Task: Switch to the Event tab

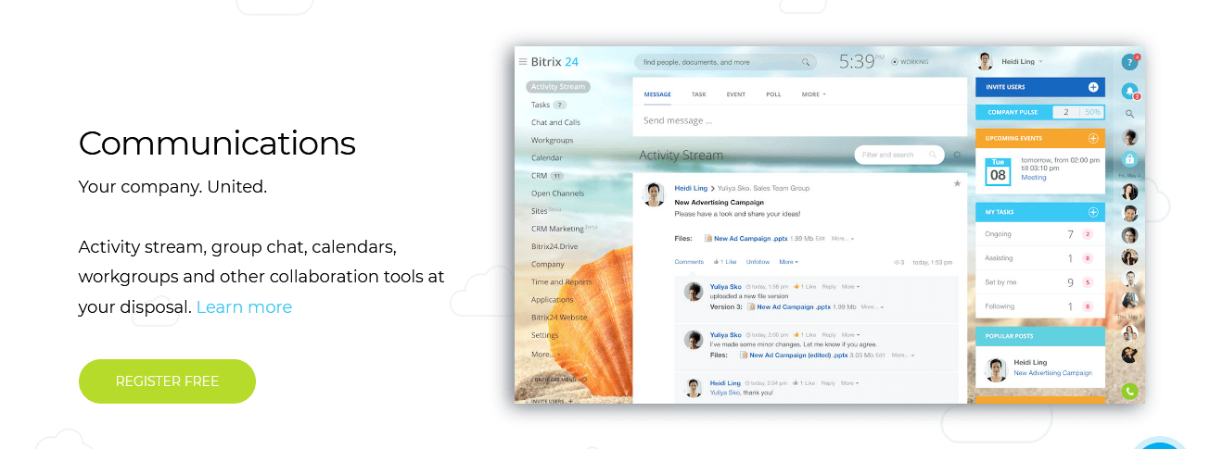Action: coord(736,94)
